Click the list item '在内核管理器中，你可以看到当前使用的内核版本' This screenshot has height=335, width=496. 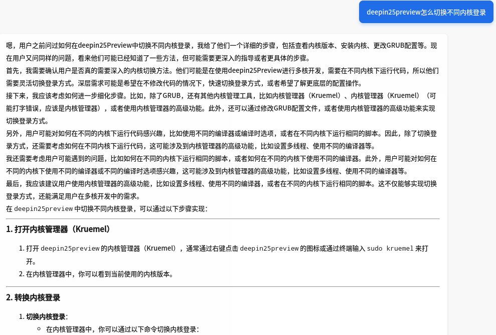click(100, 274)
